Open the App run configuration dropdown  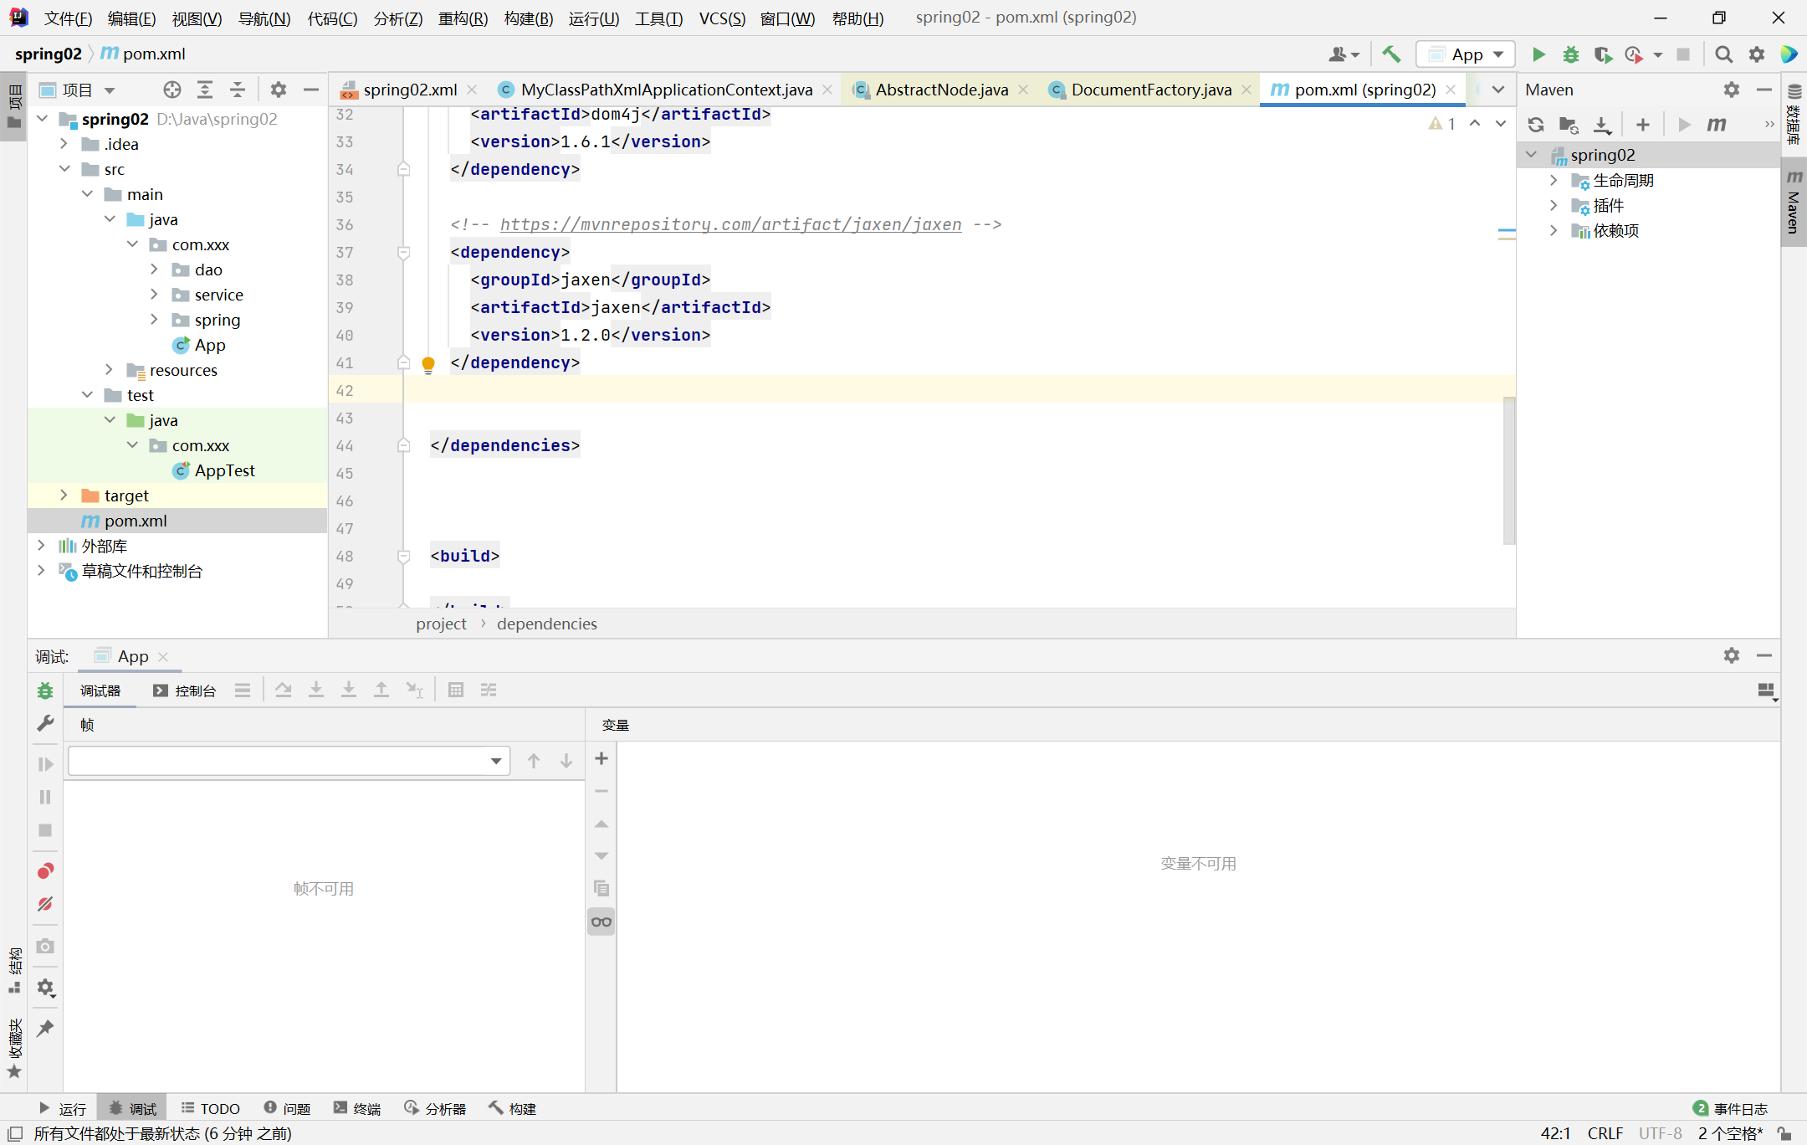[1467, 54]
